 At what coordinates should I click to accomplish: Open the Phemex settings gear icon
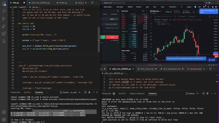(213, 7)
